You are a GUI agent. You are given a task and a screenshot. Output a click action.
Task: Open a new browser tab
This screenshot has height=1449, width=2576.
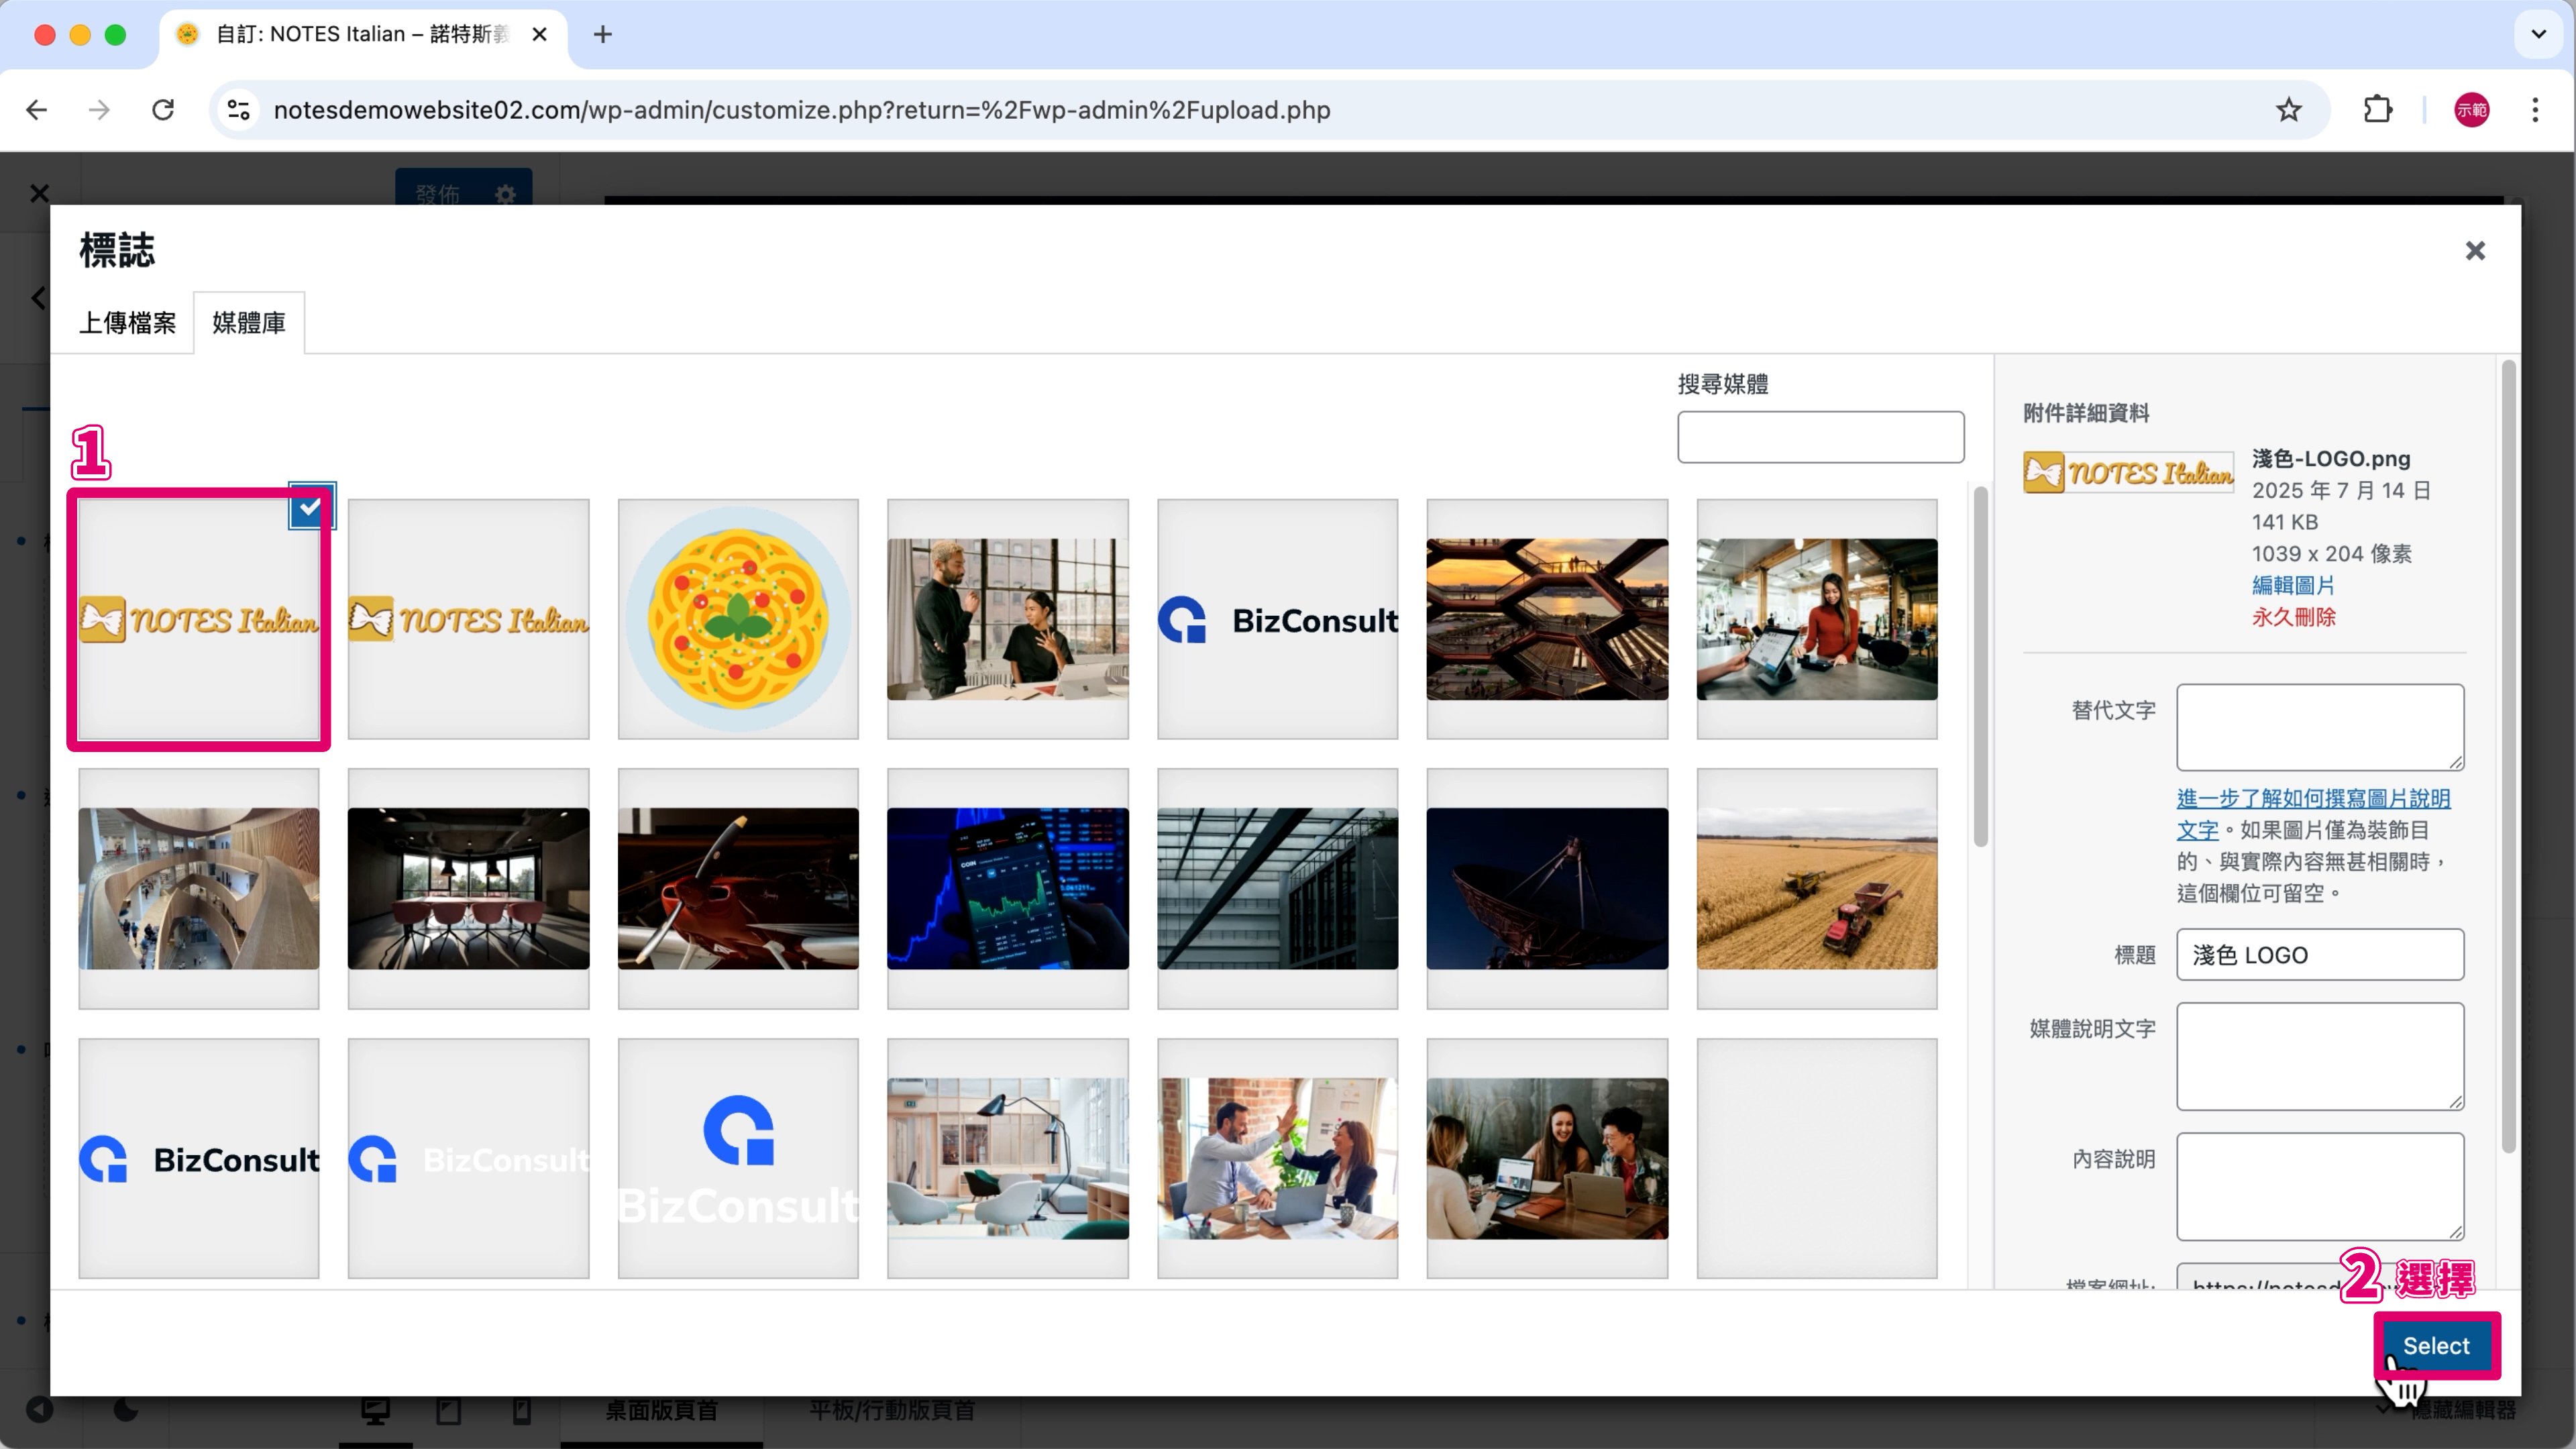(x=602, y=35)
